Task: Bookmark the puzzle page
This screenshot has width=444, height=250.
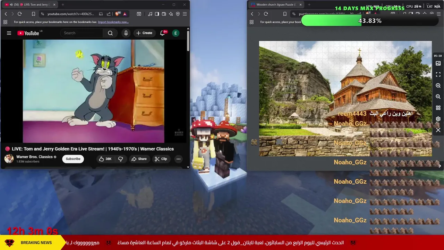Action: point(285,14)
